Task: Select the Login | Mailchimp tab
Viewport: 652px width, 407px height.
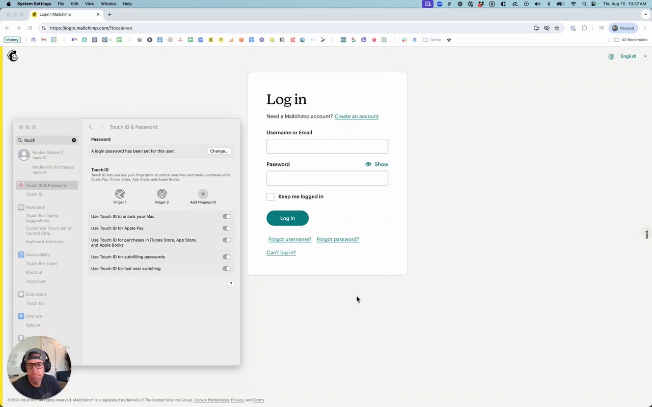Action: [x=65, y=14]
